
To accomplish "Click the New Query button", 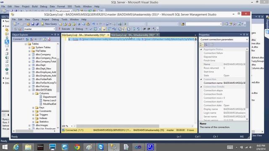I will [49, 24].
